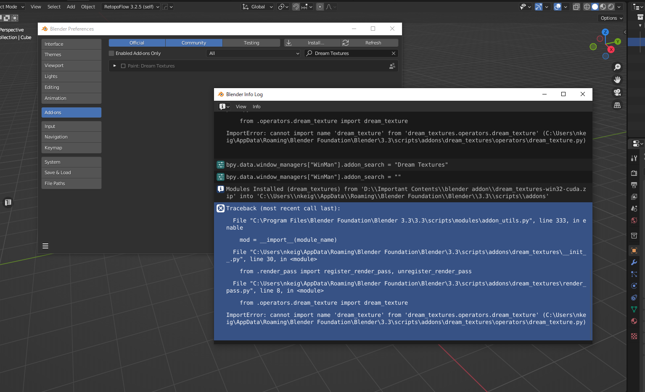Open the World properties tab

pos(634,220)
